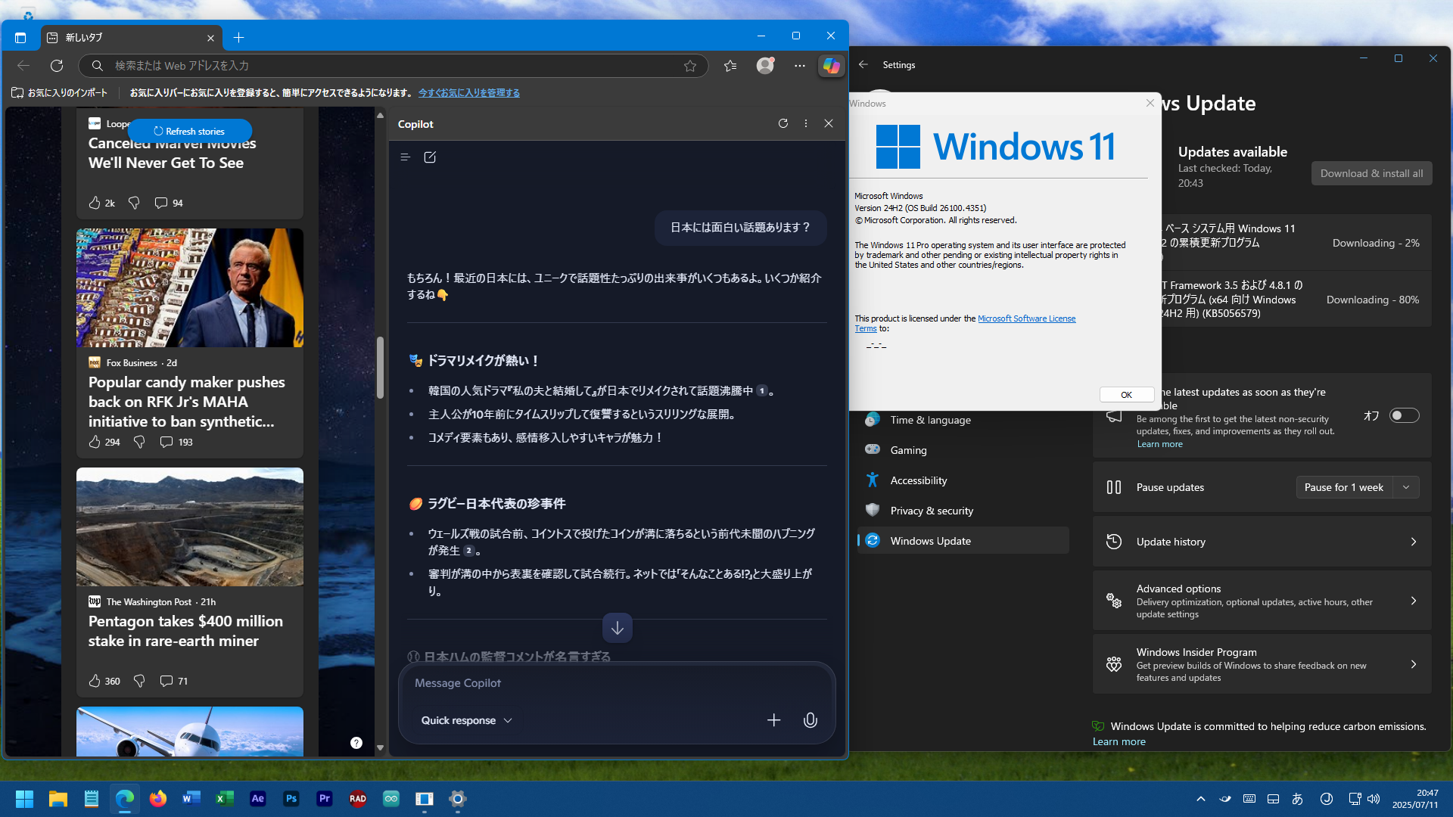Click volume icon in system tray
This screenshot has height=817, width=1453.
point(1374,799)
